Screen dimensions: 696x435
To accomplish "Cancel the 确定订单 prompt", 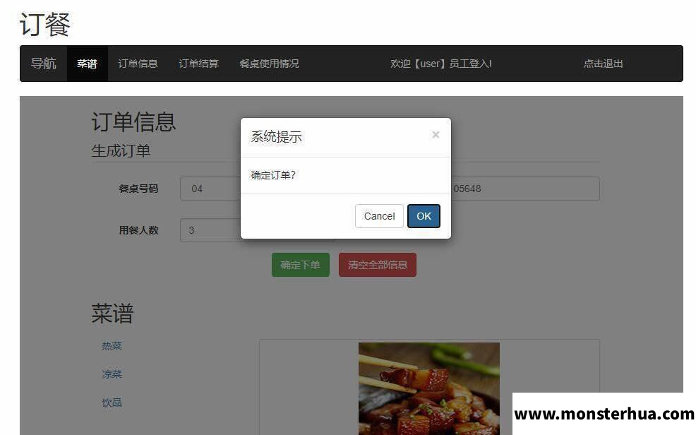I will point(379,216).
